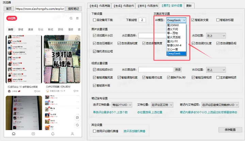Toggle 删除开头2秒 checkbox
The width and height of the screenshot is (245, 141).
click(168, 77)
